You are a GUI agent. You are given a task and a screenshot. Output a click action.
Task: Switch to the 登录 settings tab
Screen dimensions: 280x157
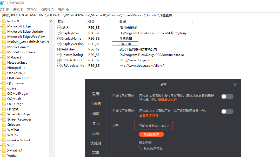tap(96, 94)
